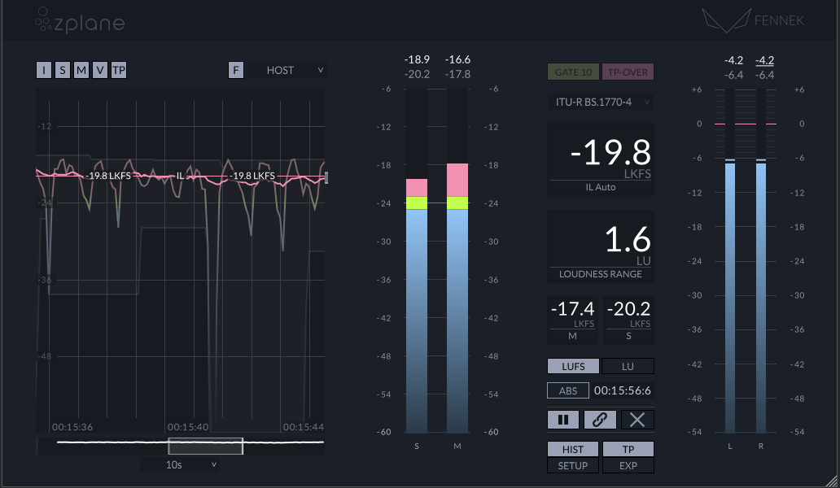Toggle the S short-term curve button
Image resolution: width=840 pixels, height=488 pixels.
point(63,70)
